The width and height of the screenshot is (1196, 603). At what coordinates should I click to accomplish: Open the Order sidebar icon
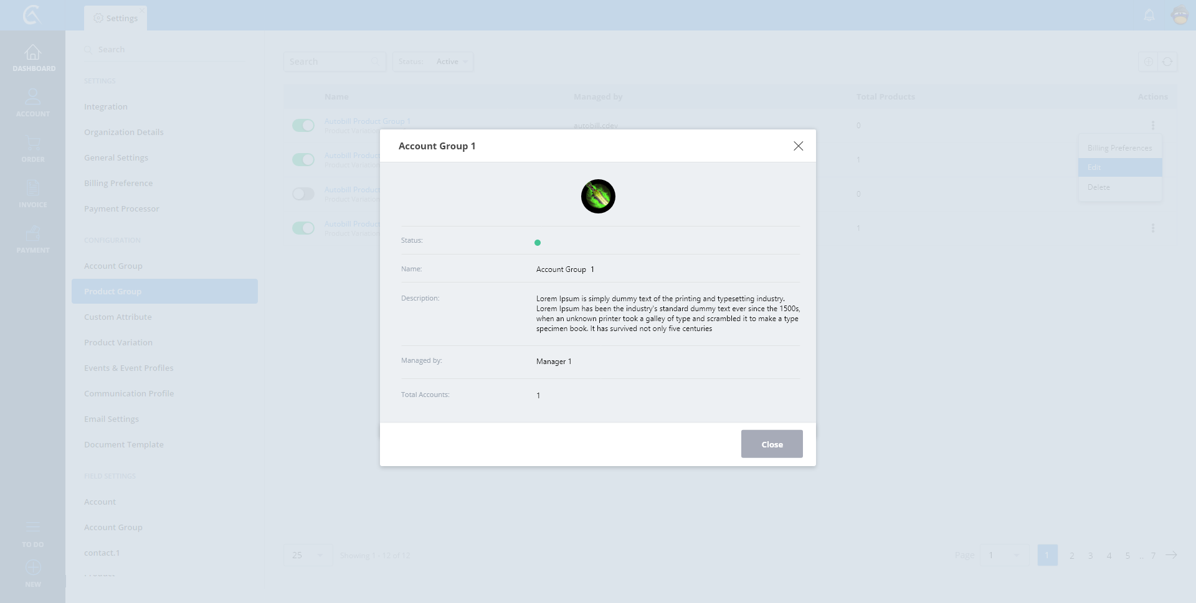33,144
